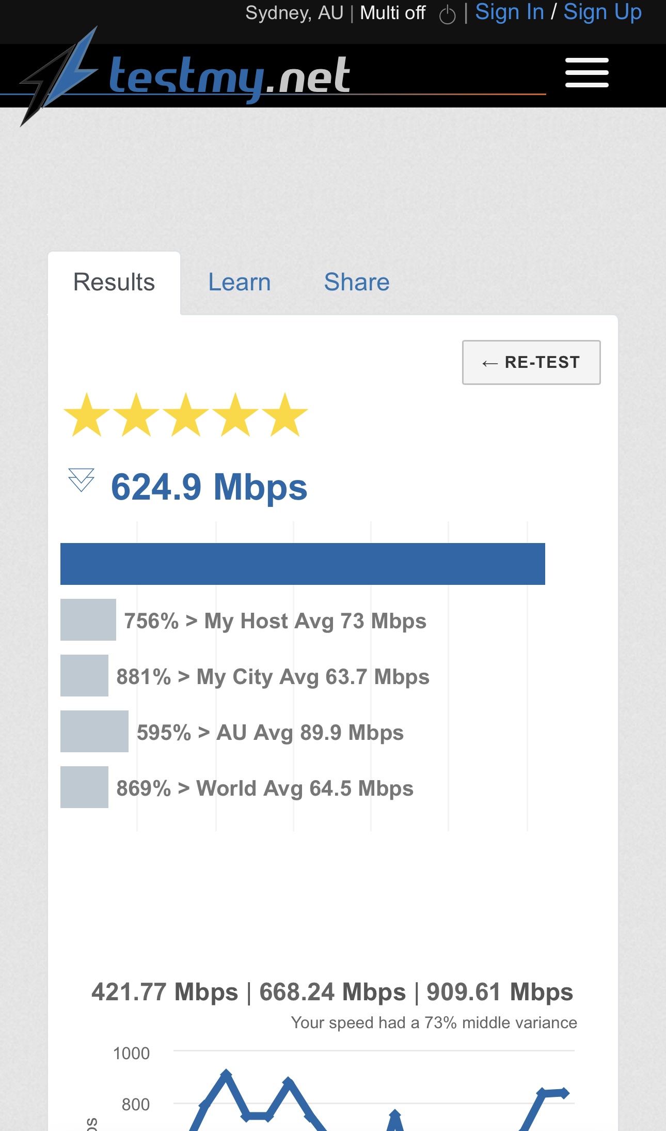
Task: Click the AU Avg 89.9 Mbps bar
Action: coord(94,731)
